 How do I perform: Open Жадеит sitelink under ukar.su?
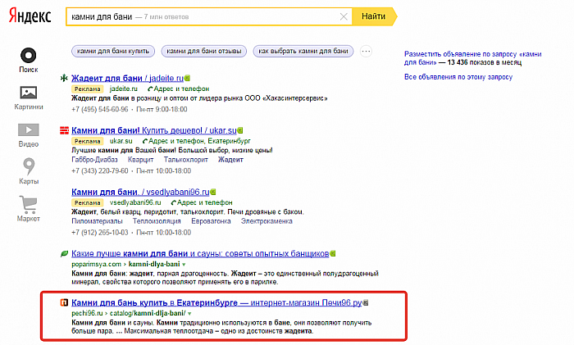[230, 160]
